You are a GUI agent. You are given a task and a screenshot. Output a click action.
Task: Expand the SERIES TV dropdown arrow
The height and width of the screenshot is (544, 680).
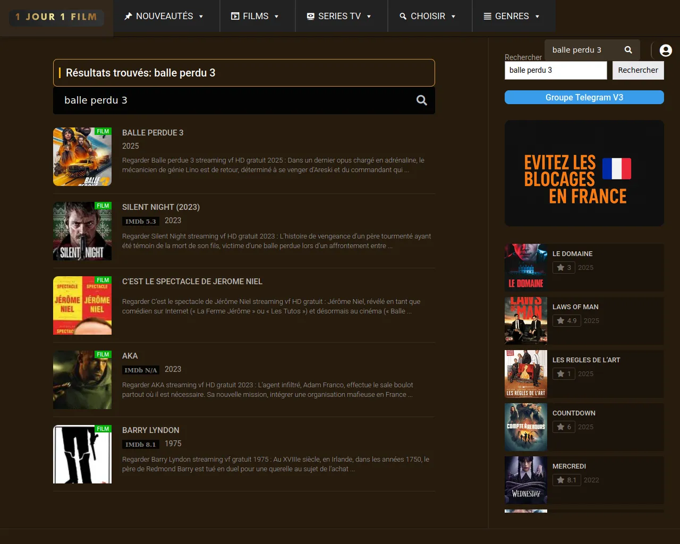369,16
